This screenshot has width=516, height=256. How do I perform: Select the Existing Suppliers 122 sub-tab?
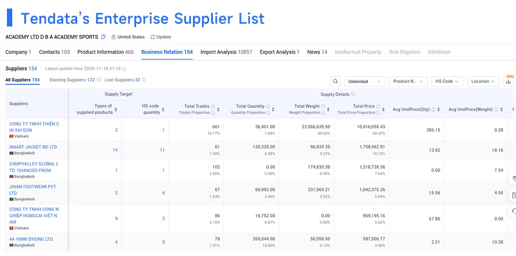(x=72, y=80)
